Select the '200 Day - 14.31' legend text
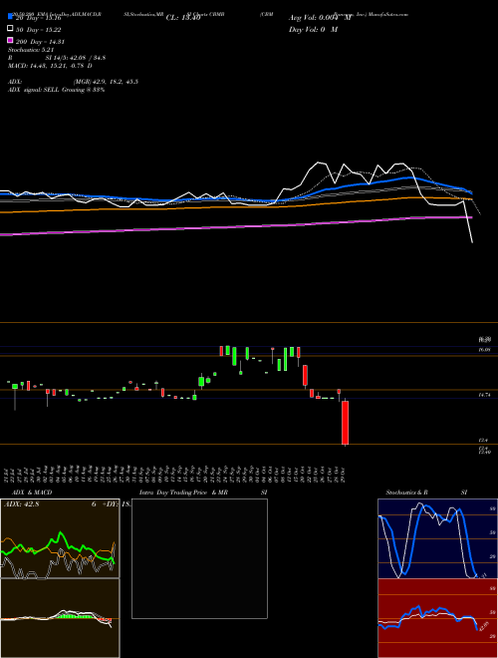498x658 pixels. (40, 42)
